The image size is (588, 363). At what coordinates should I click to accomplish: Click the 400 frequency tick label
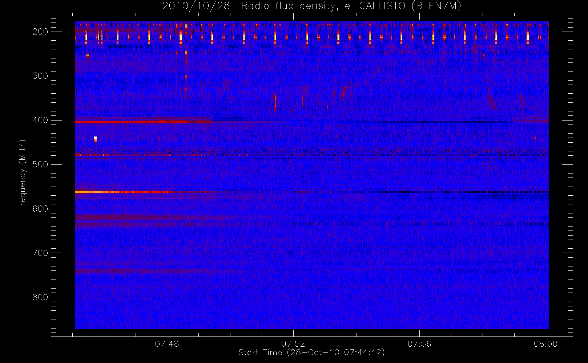point(40,120)
